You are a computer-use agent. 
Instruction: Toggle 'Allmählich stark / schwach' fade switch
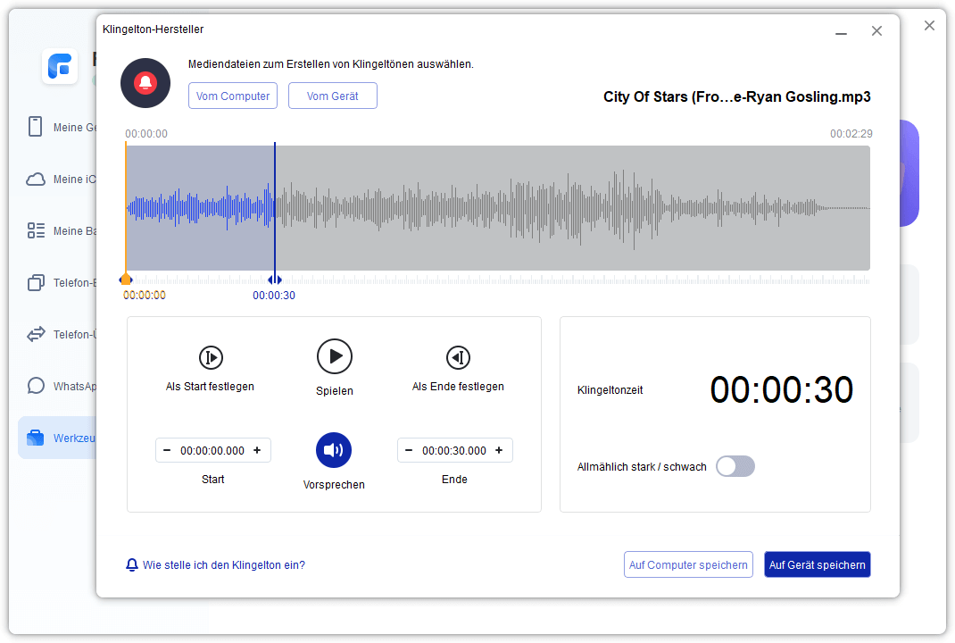[735, 466]
